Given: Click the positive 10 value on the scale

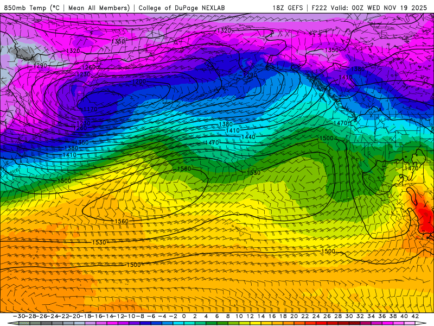Looking at the screenshot, I should [x=239, y=316].
